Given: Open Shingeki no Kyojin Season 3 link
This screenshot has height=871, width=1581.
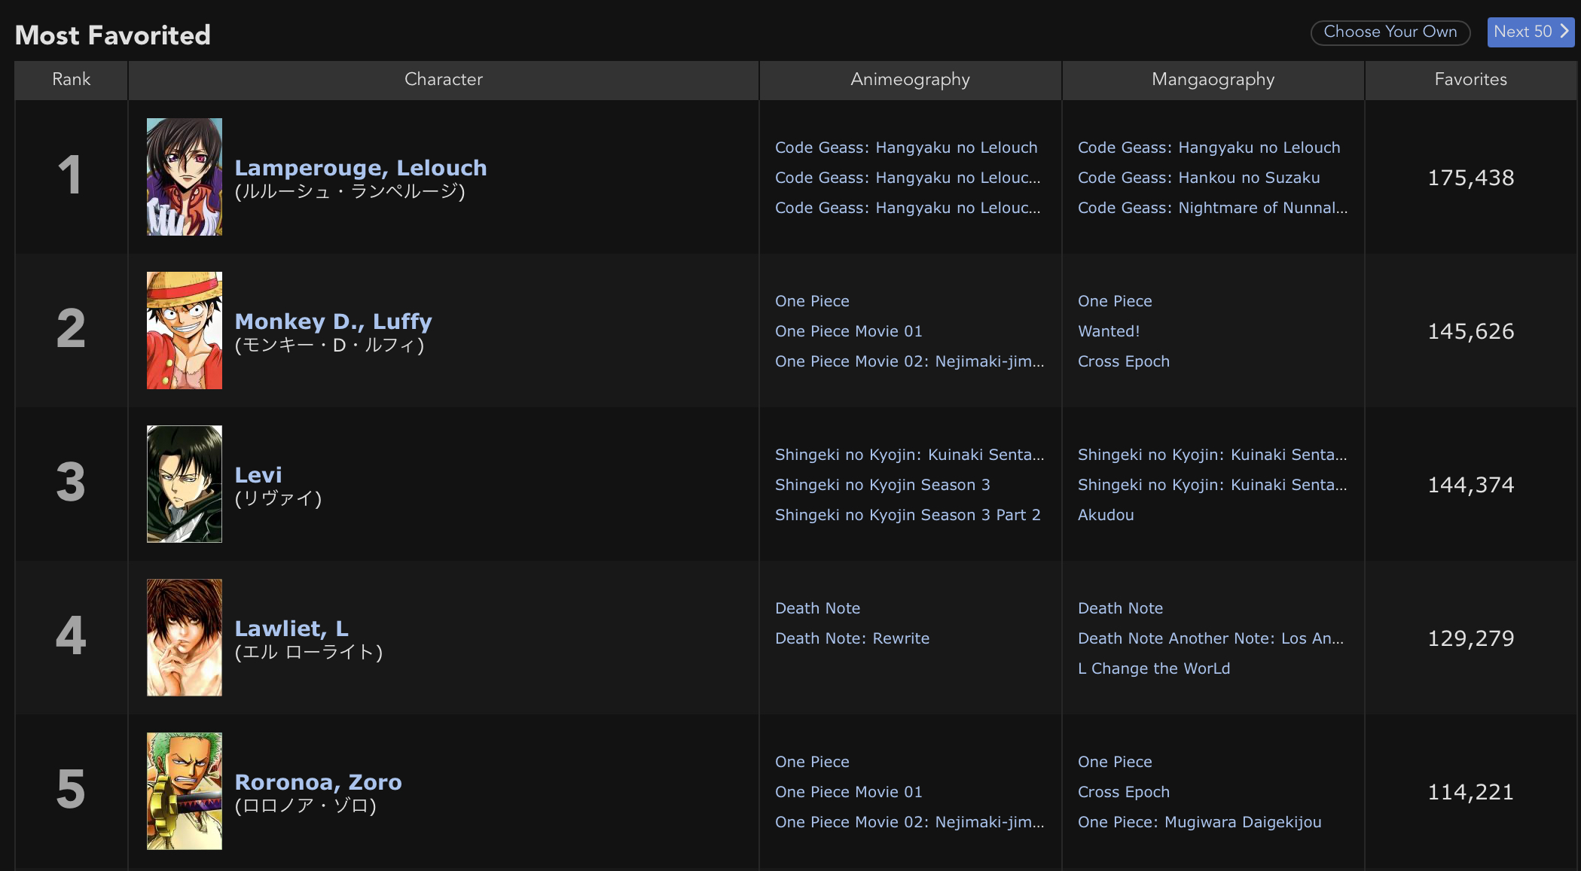Looking at the screenshot, I should coord(883,485).
